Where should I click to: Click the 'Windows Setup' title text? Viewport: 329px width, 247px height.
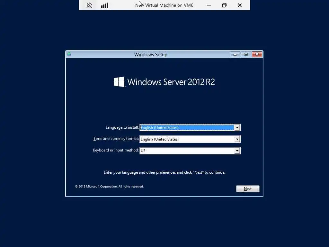tap(151, 54)
